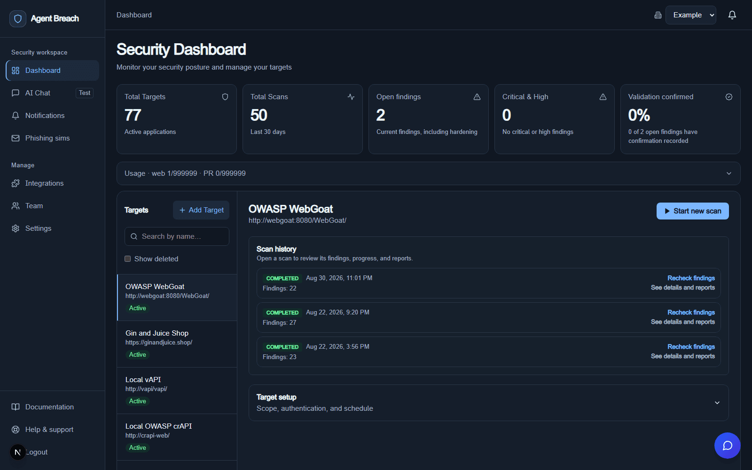The width and height of the screenshot is (752, 470).
Task: Click the check badge on Validation confirmed card
Action: click(729, 97)
